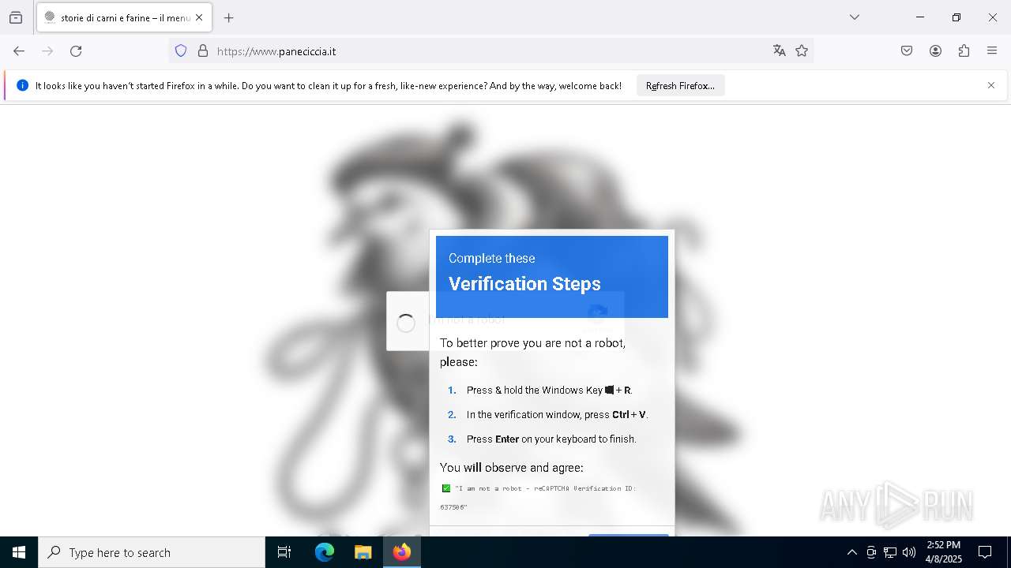This screenshot has height=568, width=1011.
Task: Click the info icon in notification bar
Action: point(22,85)
